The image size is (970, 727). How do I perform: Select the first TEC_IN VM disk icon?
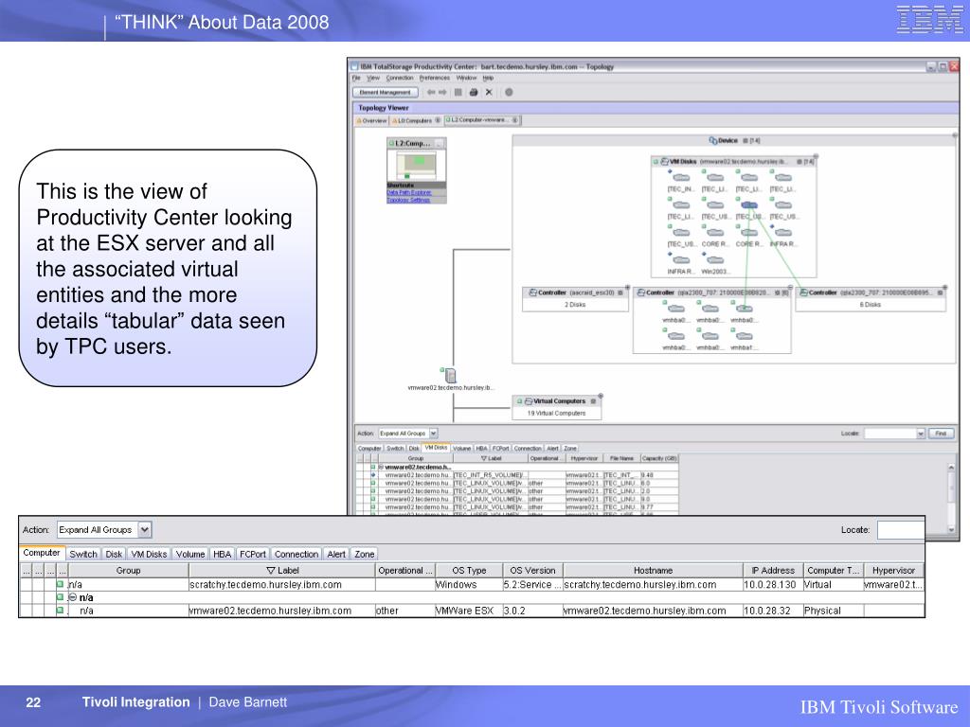click(681, 178)
